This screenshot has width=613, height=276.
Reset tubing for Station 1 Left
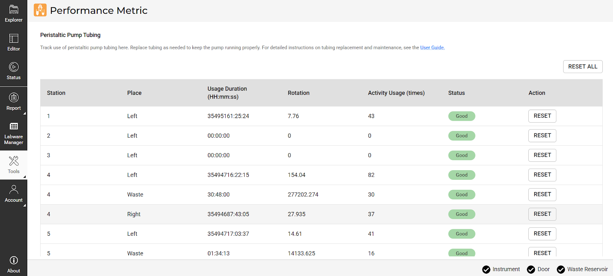(542, 116)
